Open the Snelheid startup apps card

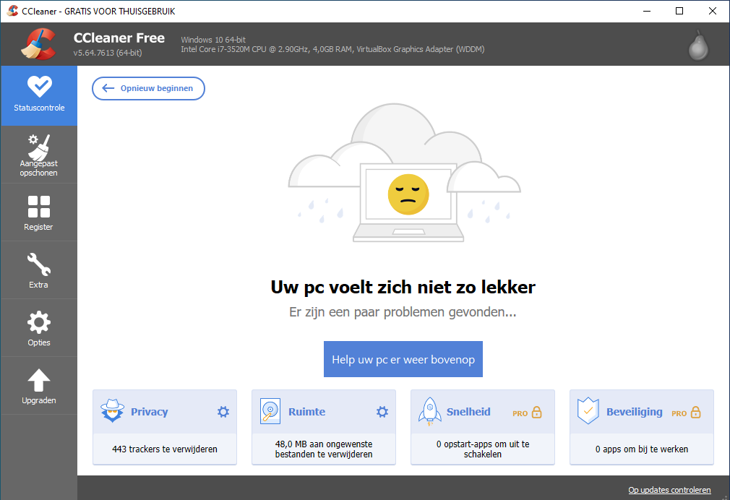click(x=483, y=449)
